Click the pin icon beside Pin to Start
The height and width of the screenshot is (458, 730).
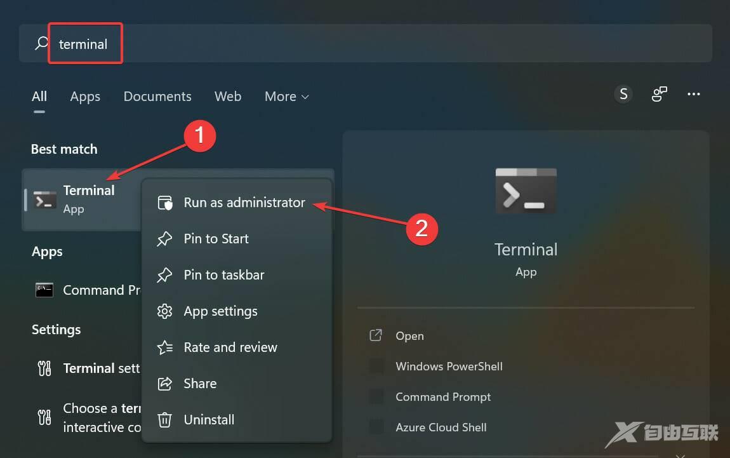coord(164,239)
